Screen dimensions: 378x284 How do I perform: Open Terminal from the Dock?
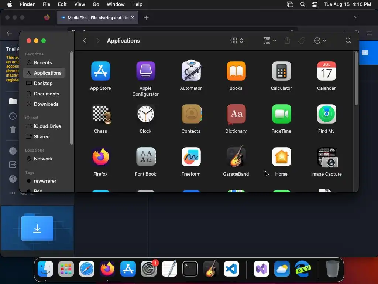[190, 268]
